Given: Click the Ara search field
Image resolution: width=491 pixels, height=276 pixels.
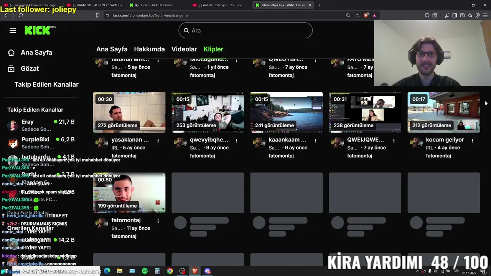Looking at the screenshot, I should [x=245, y=30].
